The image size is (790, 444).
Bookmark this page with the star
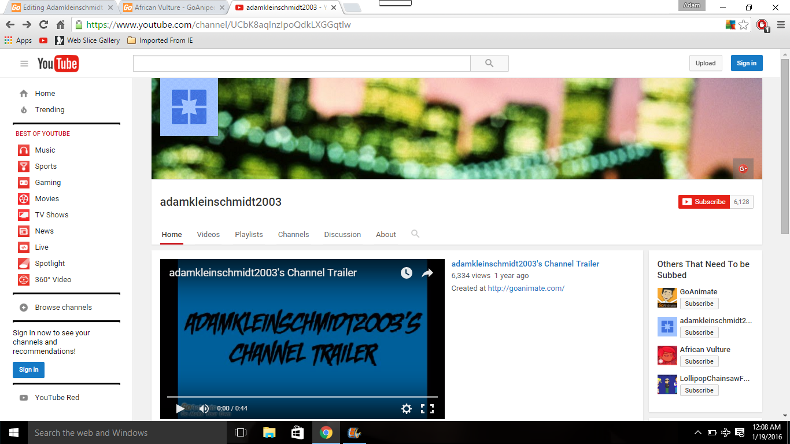coord(744,25)
